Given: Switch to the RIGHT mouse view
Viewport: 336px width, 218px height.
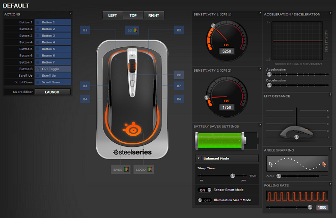Looking at the screenshot, I should click(x=154, y=15).
